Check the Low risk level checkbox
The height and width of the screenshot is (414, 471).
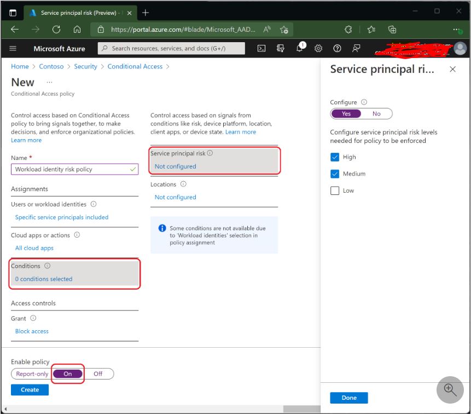[335, 191]
